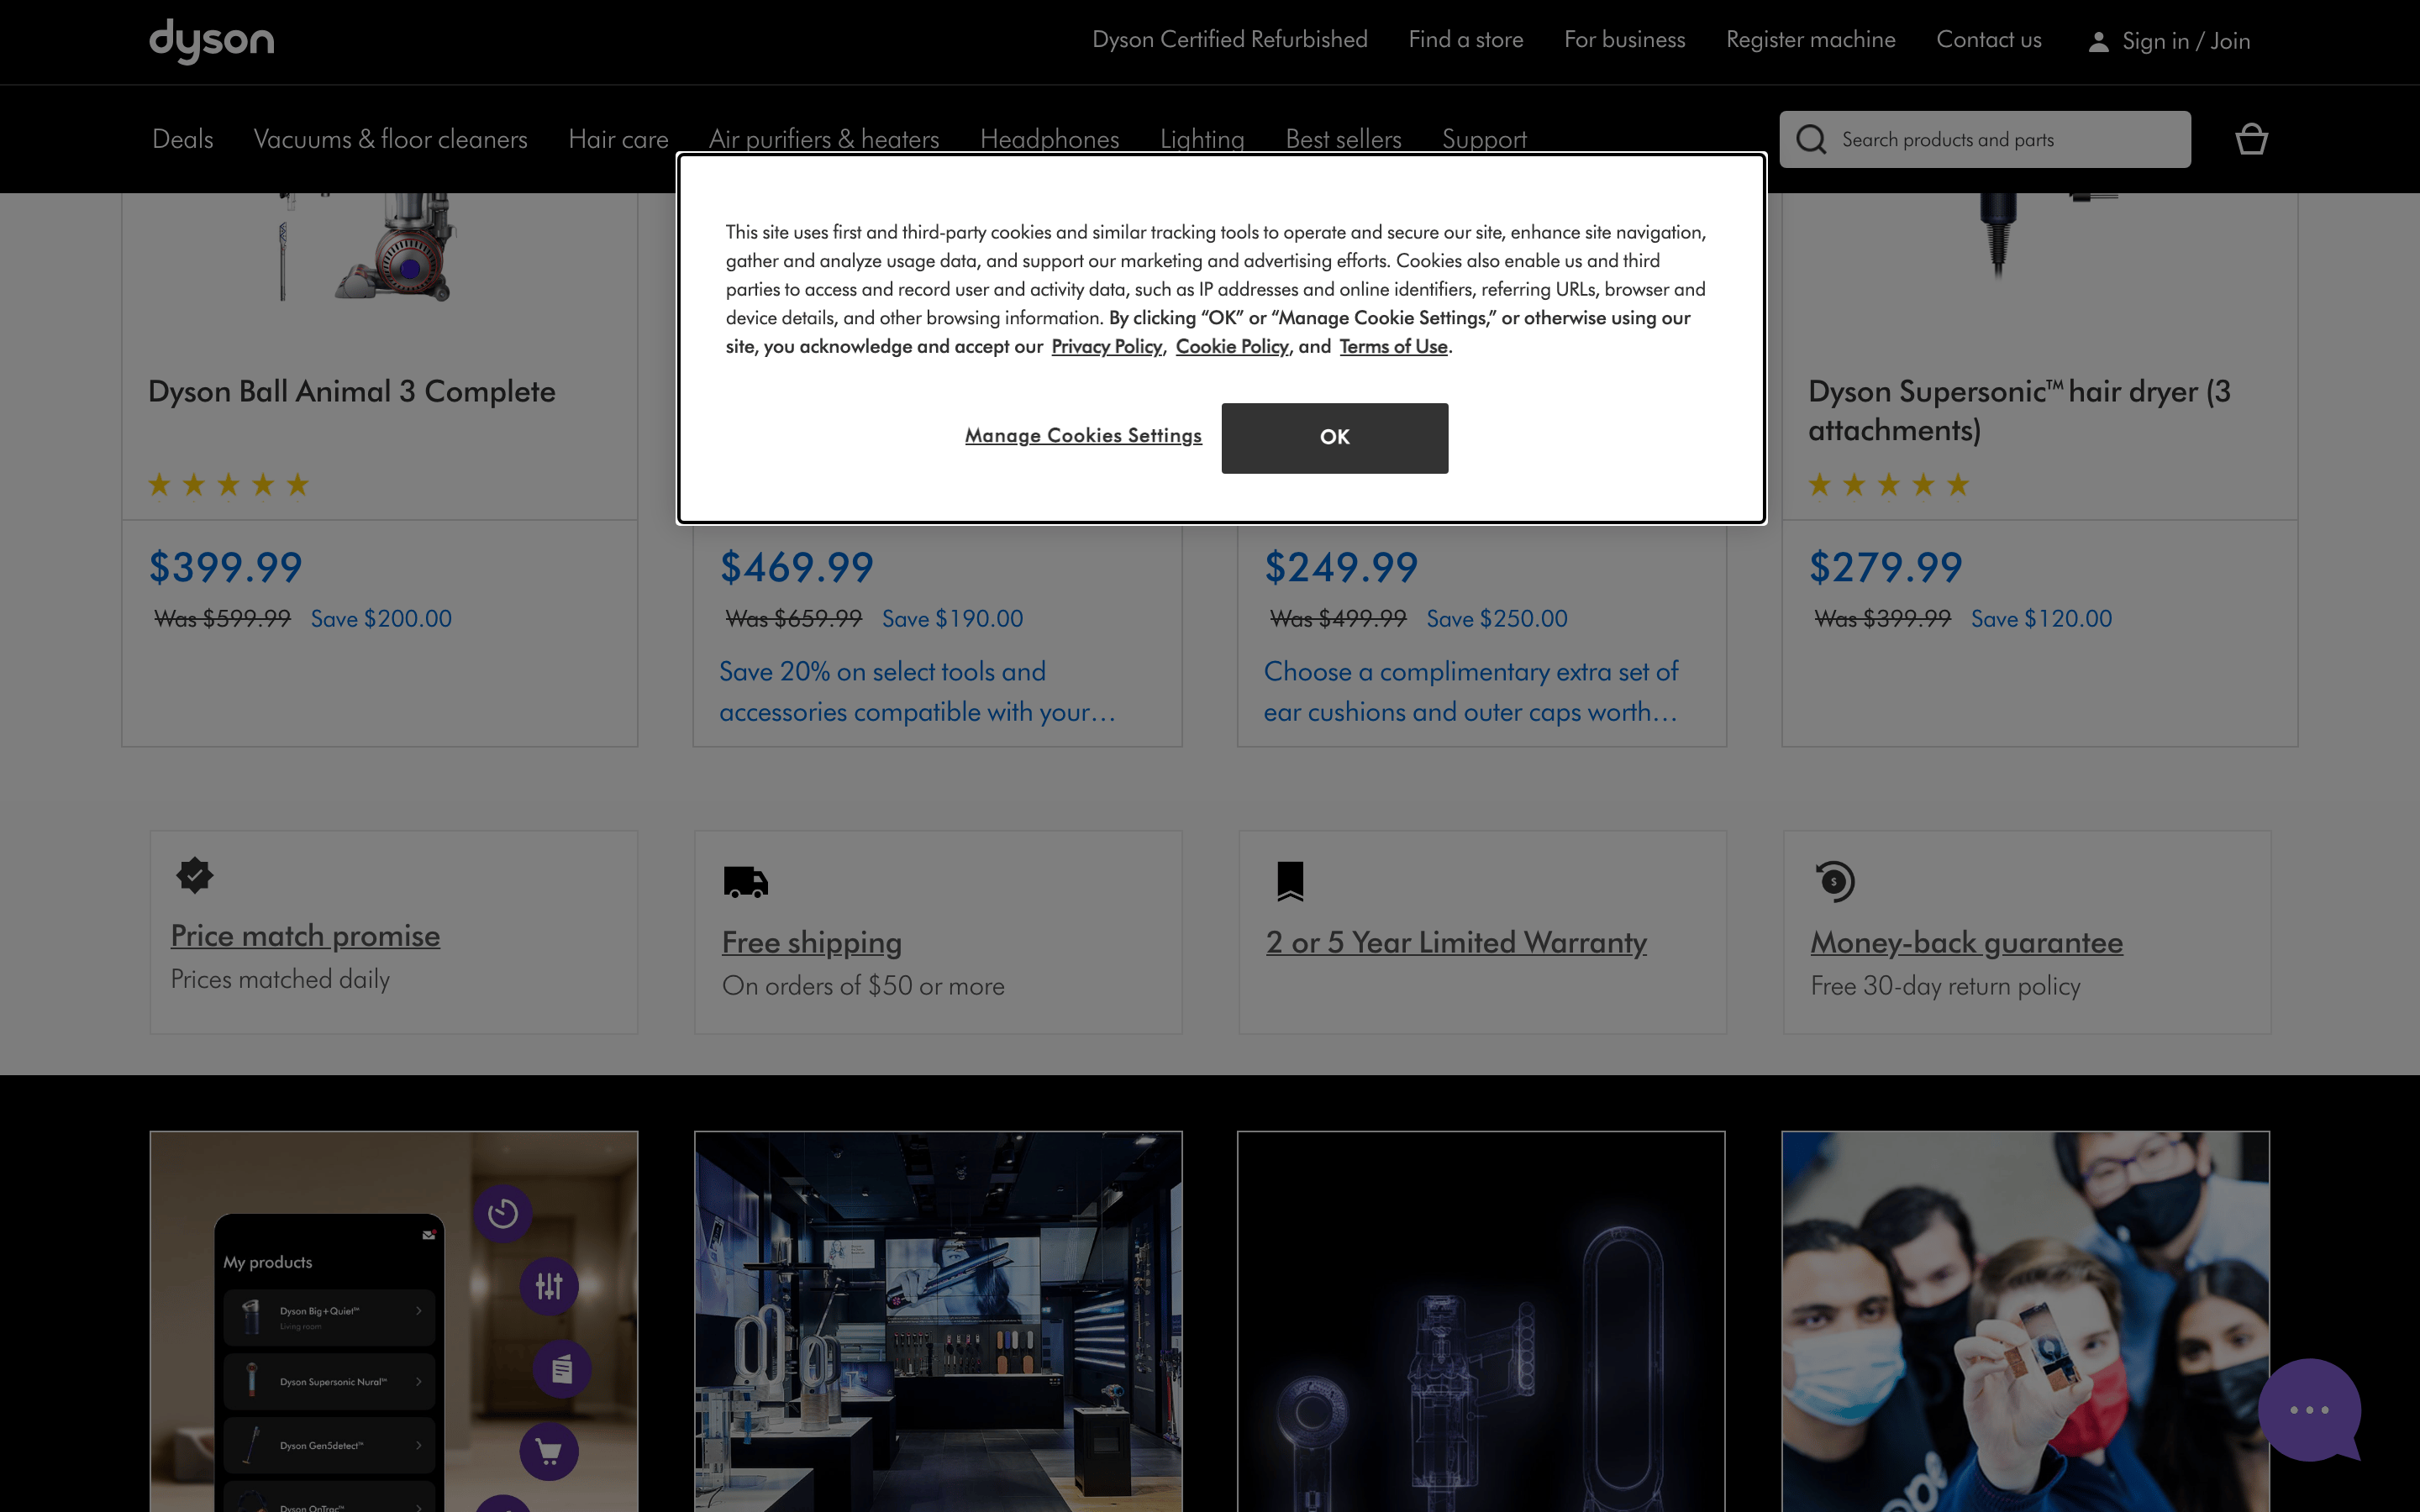Open Register machine link
The width and height of the screenshot is (2420, 1512).
point(1810,40)
